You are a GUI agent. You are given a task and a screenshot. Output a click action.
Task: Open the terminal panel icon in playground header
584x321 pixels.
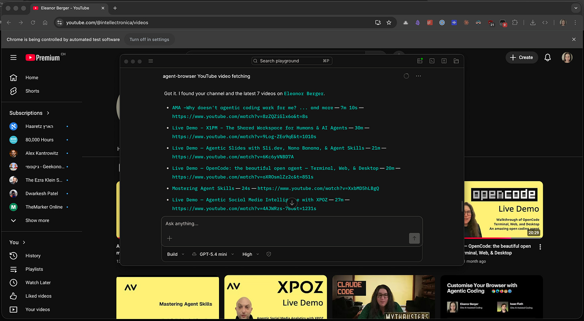[x=432, y=61]
